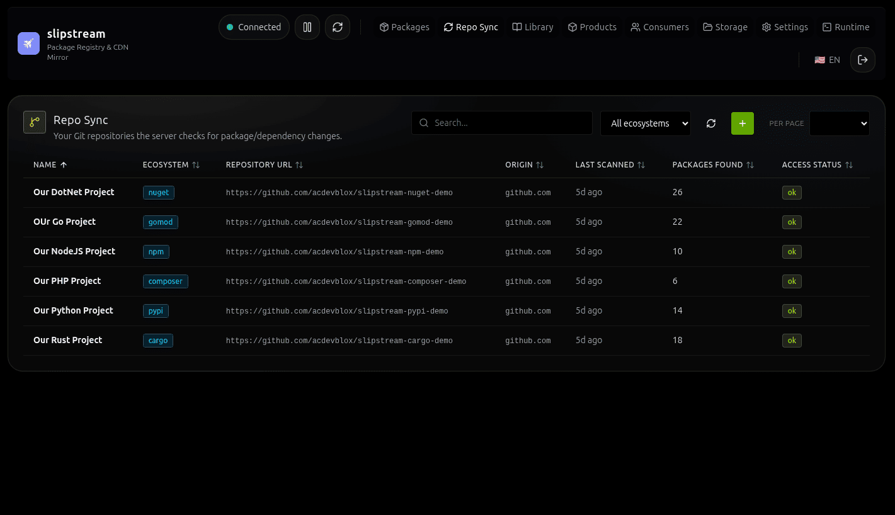Click the cargo ecosystem tag

pyautogui.click(x=158, y=341)
